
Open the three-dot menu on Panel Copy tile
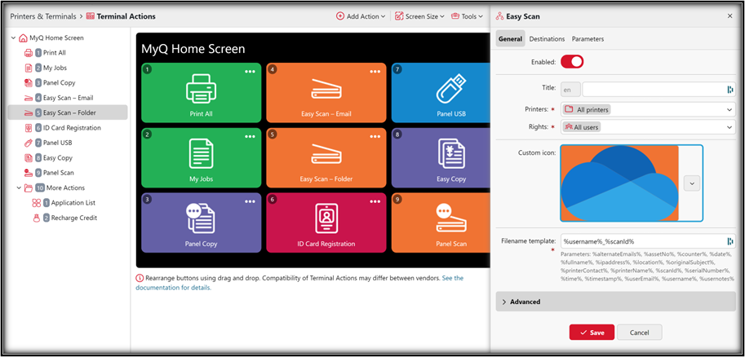[250, 201]
